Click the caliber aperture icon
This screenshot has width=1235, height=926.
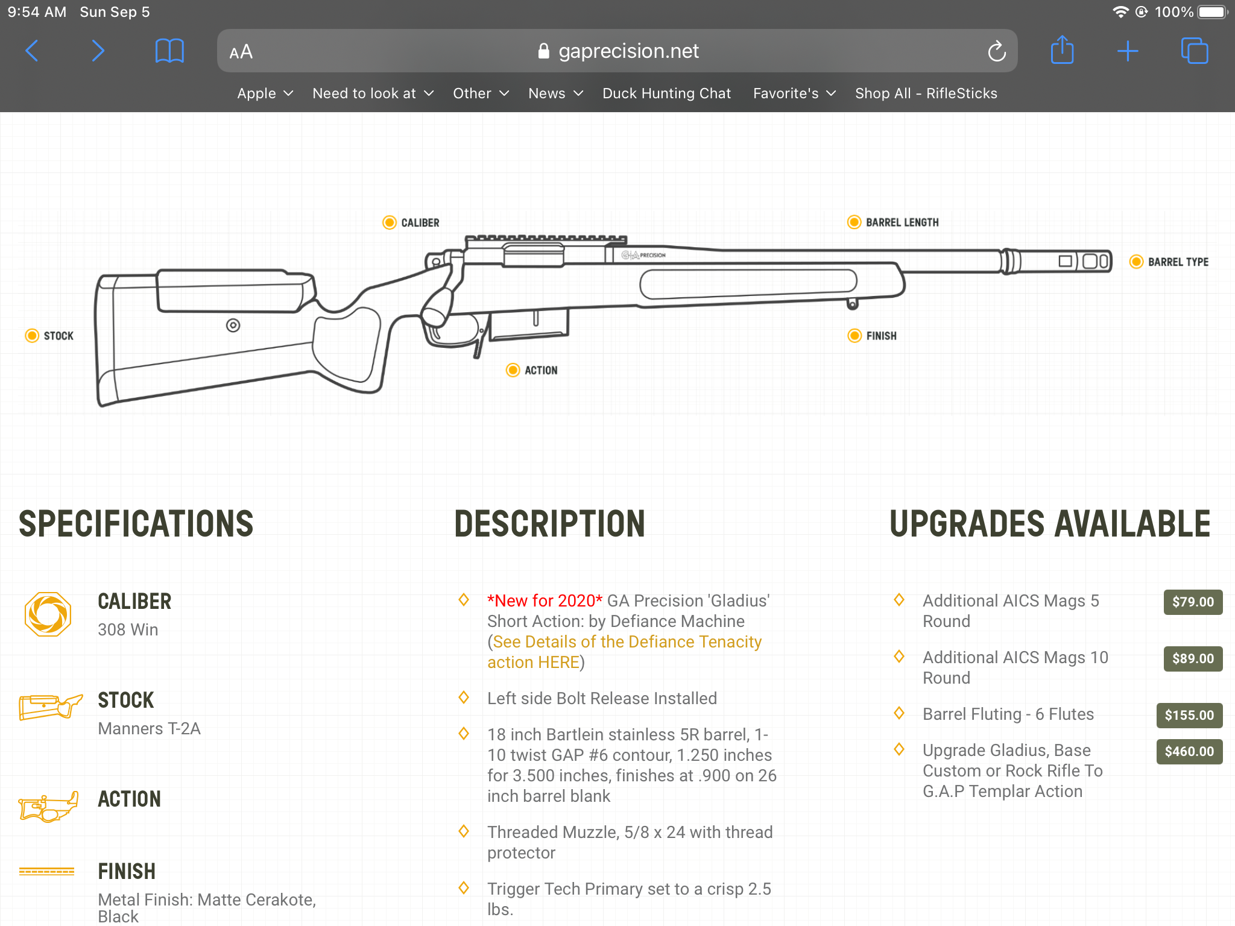point(48,614)
